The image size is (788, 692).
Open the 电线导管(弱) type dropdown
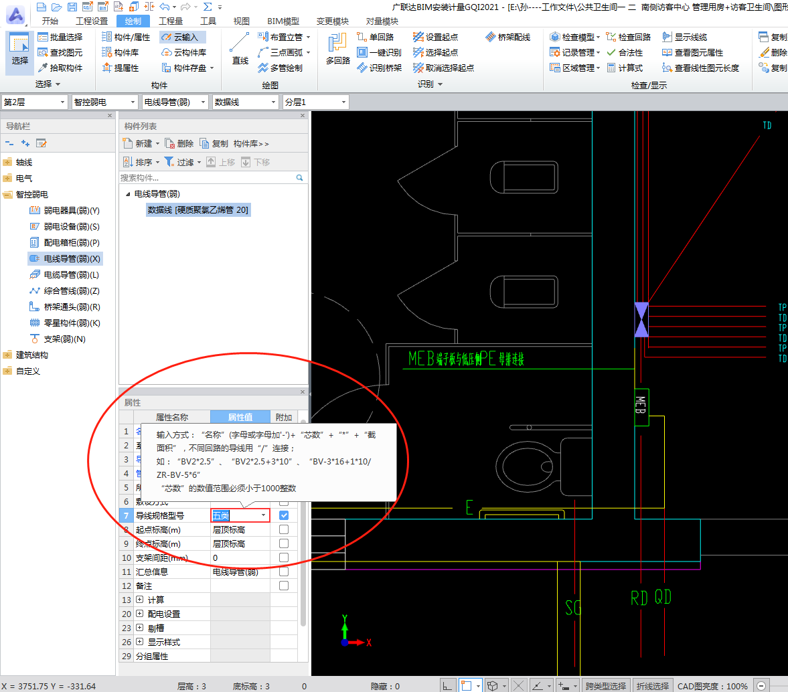[x=175, y=102]
